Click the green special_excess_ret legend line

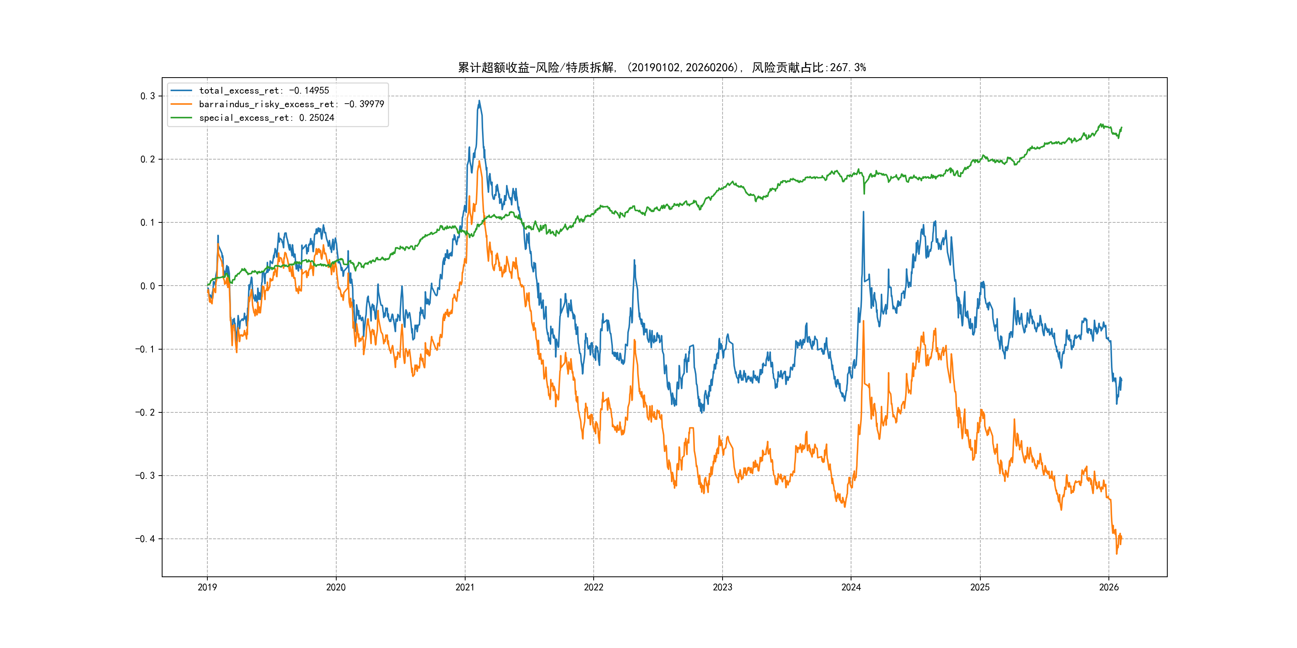[181, 118]
